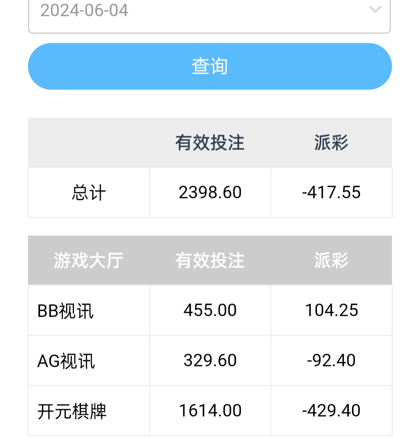Viewport: 420px width, 438px height.
Task: Click 派彩 header in the game hall table
Action: 331,260
